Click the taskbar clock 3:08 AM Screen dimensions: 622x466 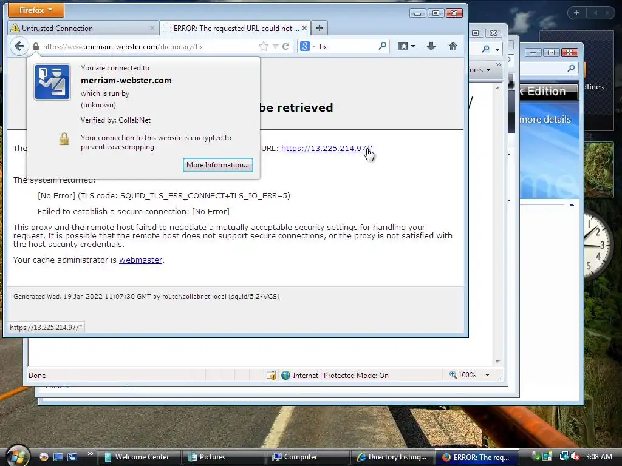[599, 457]
